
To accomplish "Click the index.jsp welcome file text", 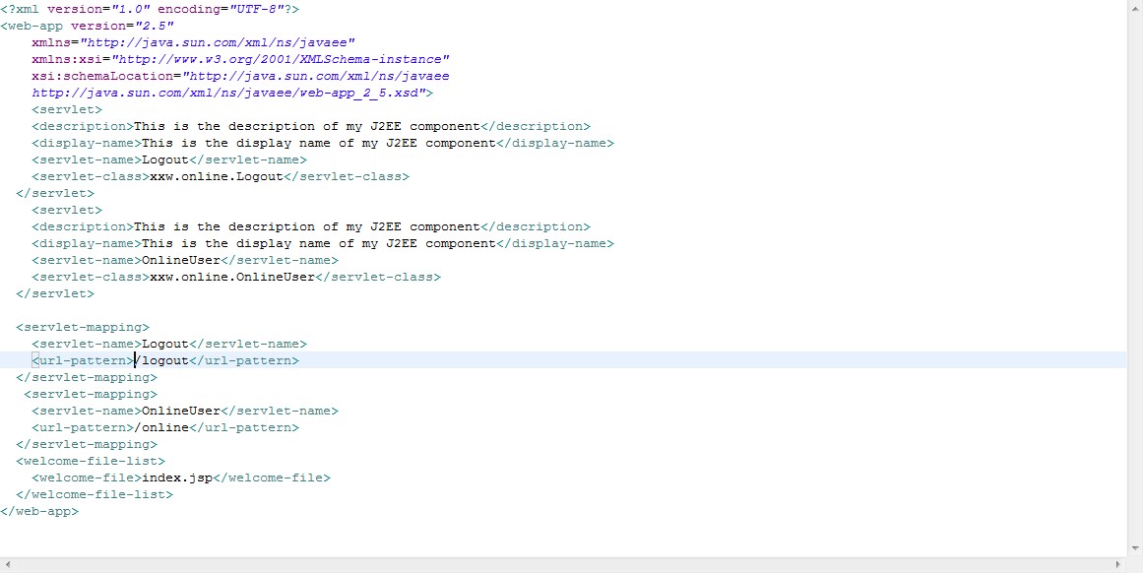I will click(177, 478).
